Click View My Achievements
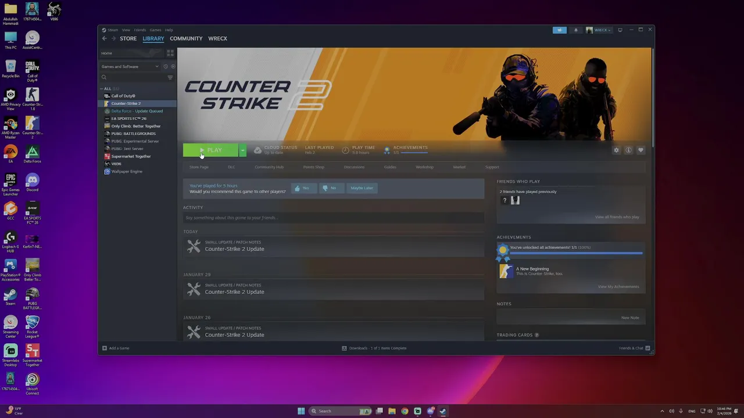 [x=618, y=287]
